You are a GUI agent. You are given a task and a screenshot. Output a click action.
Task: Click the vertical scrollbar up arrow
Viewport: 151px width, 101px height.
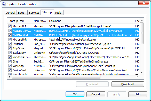pos(142,20)
